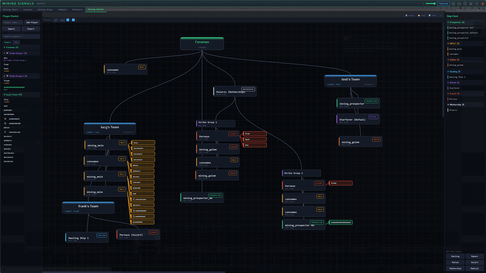This screenshot has height=273, width=486.
Task: Collapse the Prospector group in Ship Fleet
Action: (x=448, y=22)
